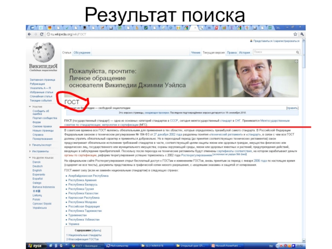The height and width of the screenshot is (249, 332).
Task: Click page scrollbar down arrow
Action: coord(304,241)
